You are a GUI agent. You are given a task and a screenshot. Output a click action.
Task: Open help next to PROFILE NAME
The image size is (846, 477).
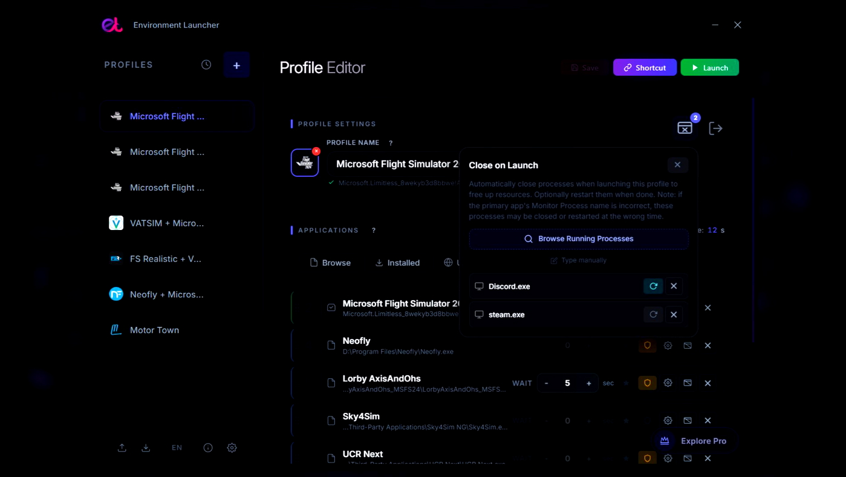coord(391,143)
